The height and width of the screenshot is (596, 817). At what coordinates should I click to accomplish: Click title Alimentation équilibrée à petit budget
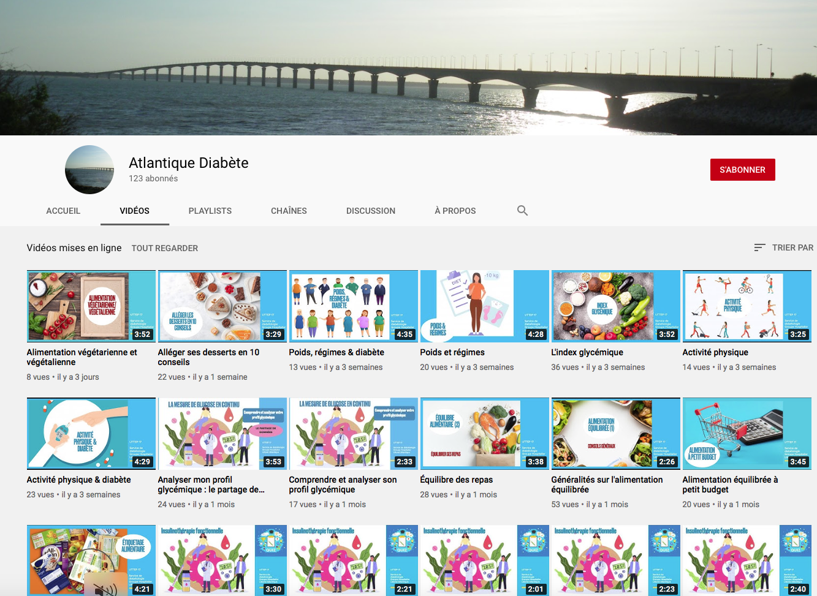coord(730,485)
